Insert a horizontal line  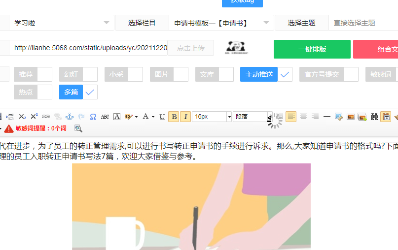pos(327,117)
